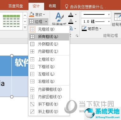Screen dimensions: 121x120
Task: Choose 内部竖框线(V) from the borders menu
Action: [49, 97]
